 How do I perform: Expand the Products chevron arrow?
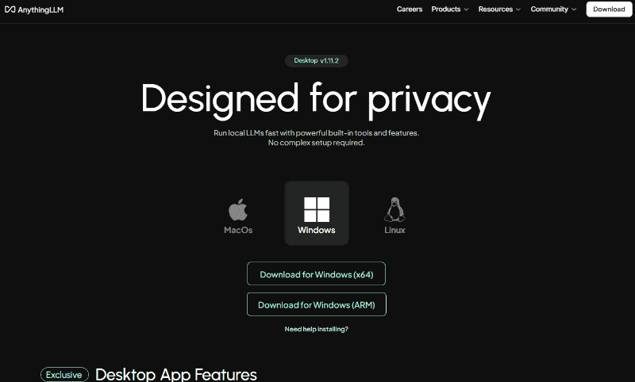pos(466,10)
